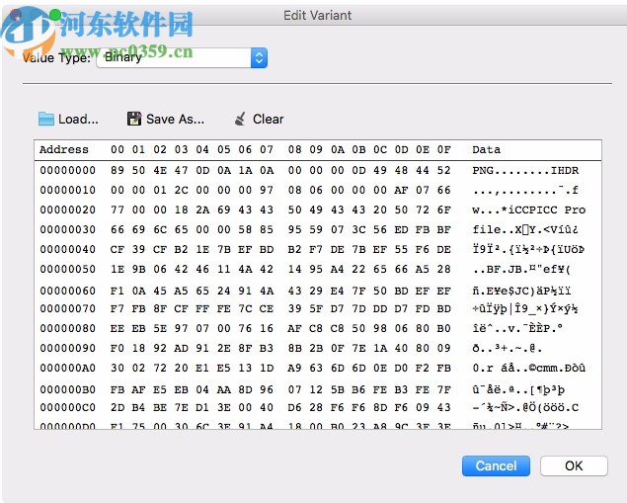Click data text 'w...*iCCPICC Pro'
The height and width of the screenshot is (503, 627).
coord(528,210)
